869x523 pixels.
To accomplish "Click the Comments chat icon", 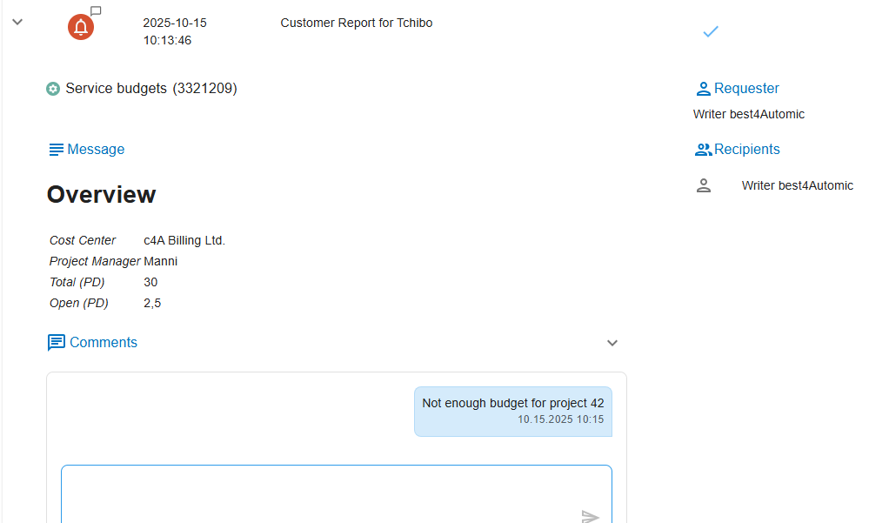I will tap(57, 343).
